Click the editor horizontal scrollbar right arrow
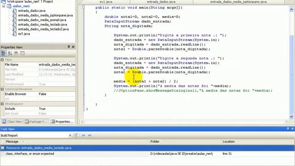Viewport: 295px width, 166px height. [287, 122]
